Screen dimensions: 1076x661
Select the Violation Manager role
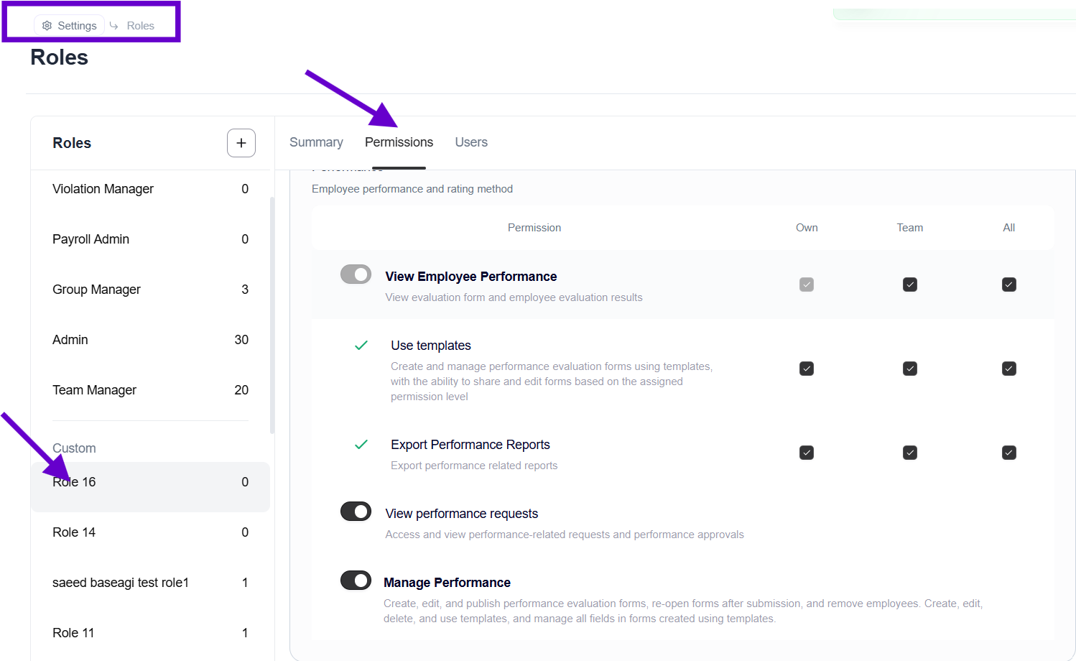pos(103,189)
